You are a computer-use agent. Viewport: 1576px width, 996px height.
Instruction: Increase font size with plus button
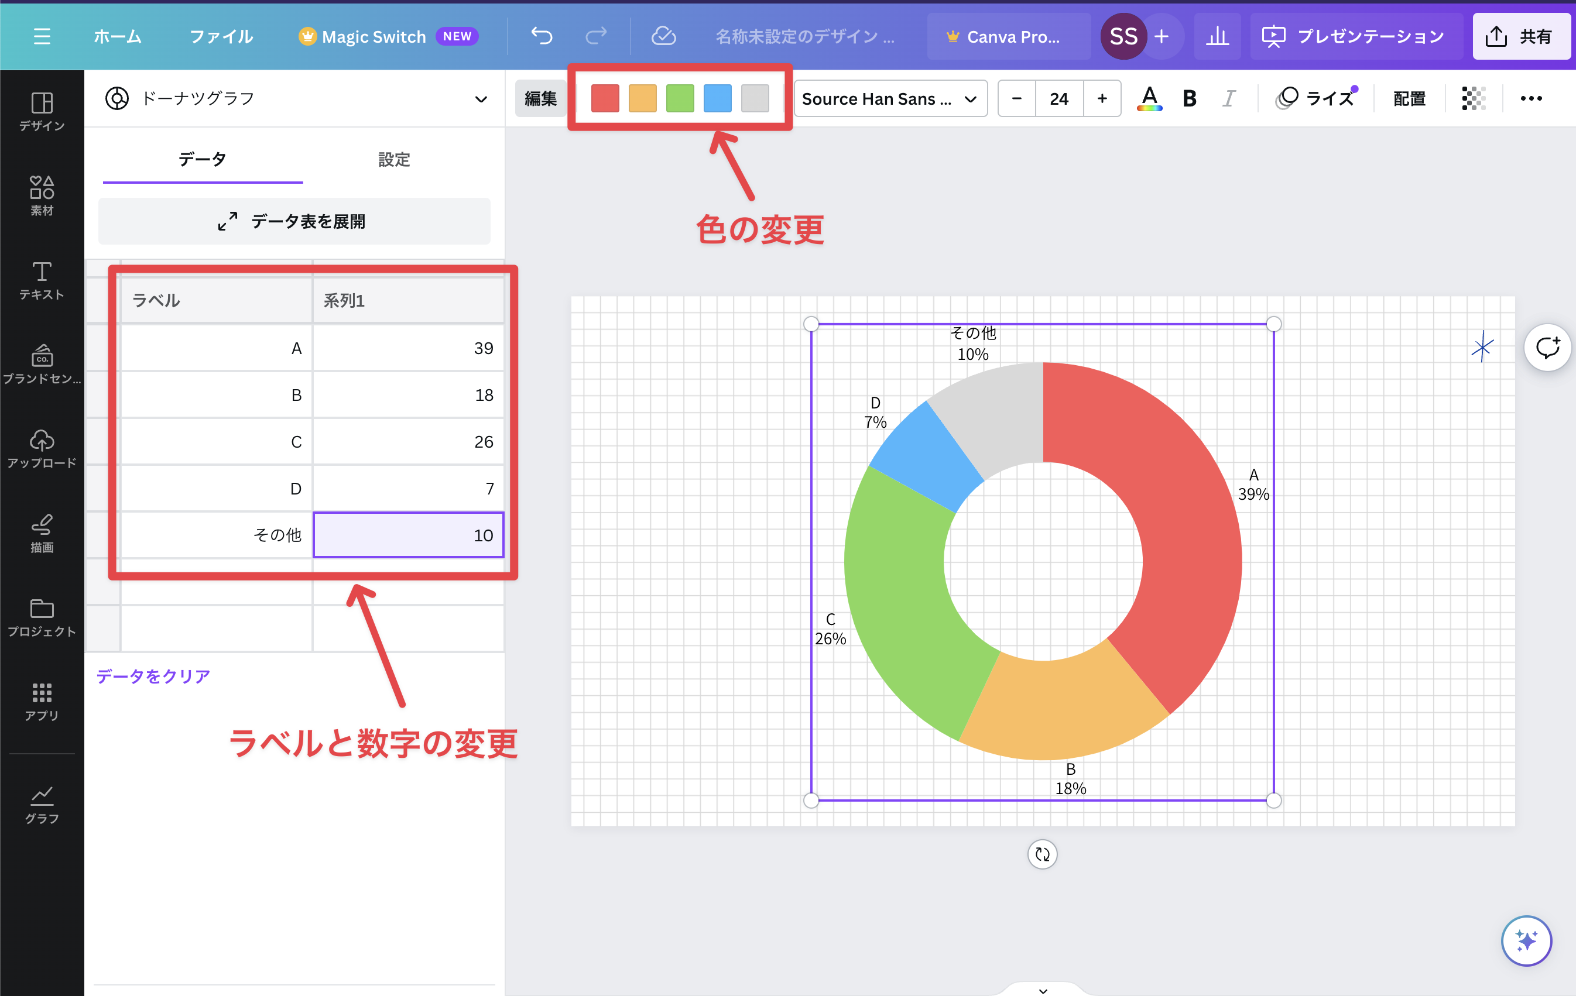1102,99
